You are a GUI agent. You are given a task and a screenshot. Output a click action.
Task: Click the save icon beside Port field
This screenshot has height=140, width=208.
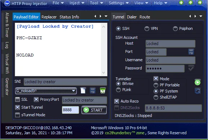pos(191,52)
